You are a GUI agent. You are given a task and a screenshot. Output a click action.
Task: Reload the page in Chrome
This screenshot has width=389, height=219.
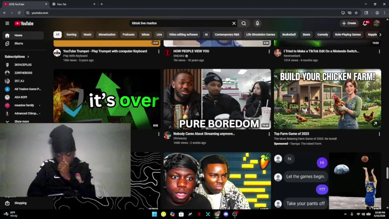(19, 13)
